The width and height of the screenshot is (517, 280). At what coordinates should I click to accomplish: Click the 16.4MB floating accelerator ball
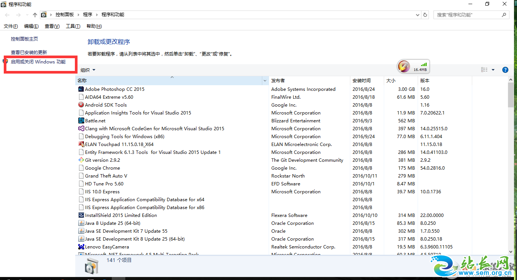point(414,67)
